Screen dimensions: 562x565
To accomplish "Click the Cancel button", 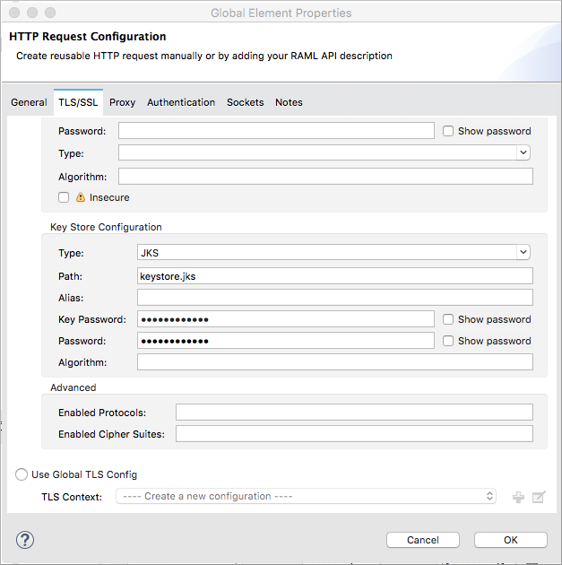I will click(423, 540).
